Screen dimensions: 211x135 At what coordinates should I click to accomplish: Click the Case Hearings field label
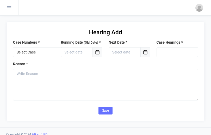point(170,42)
